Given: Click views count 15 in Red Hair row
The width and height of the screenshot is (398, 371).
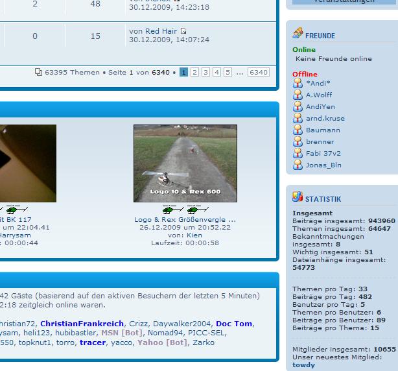Looking at the screenshot, I should [95, 36].
